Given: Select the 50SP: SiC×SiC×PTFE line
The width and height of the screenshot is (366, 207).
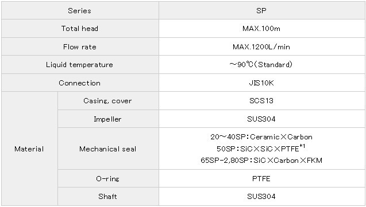Looking at the screenshot, I should (x=261, y=148).
